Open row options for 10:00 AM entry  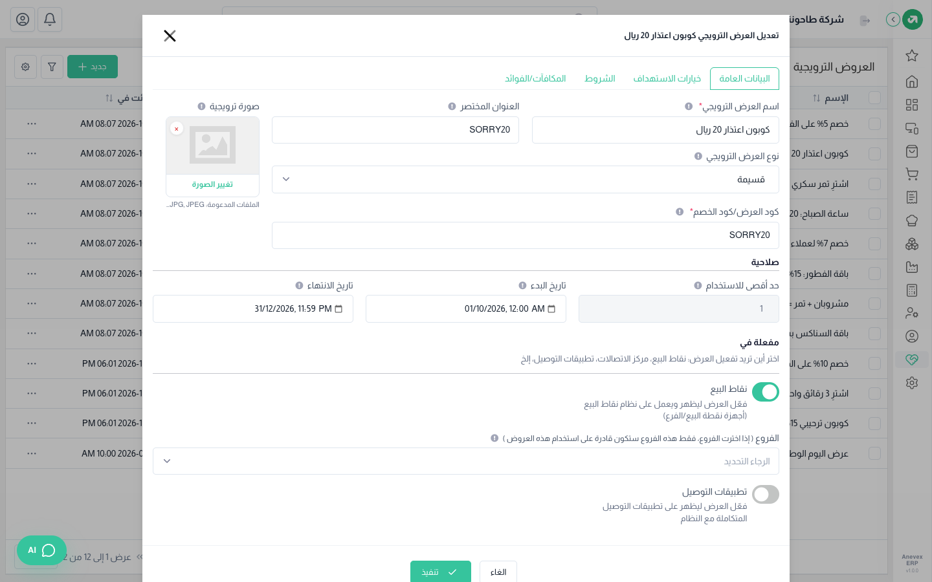coord(32,453)
